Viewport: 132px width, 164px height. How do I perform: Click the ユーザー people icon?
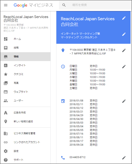[x=6, y=101]
